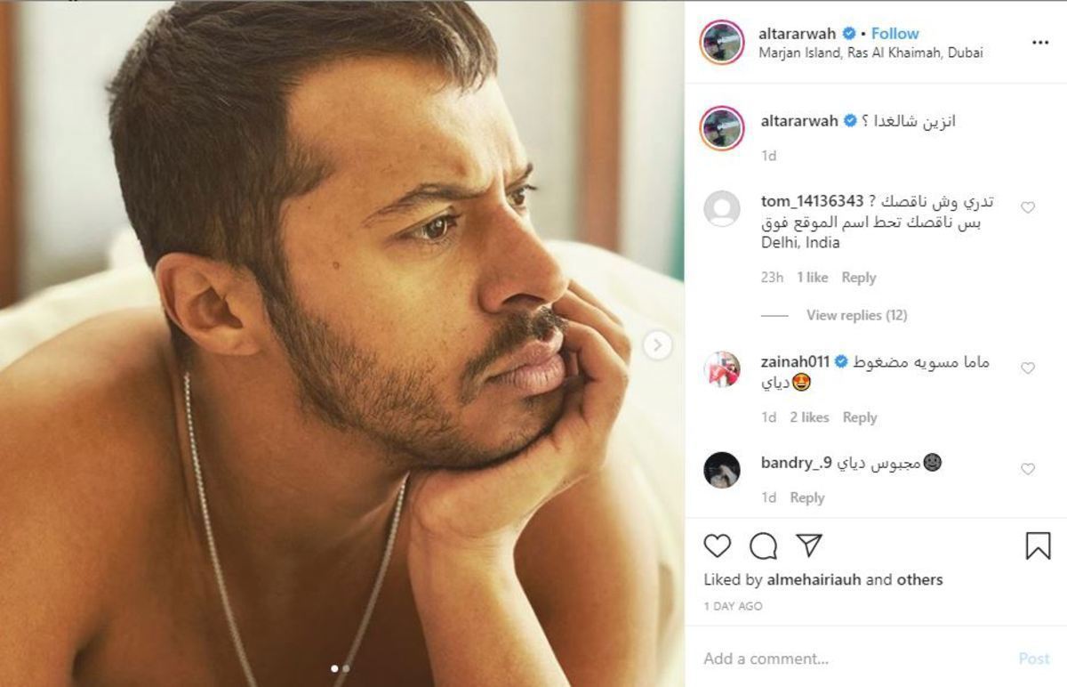This screenshot has height=687, width=1067.
Task: Like the post with heart icon
Action: tap(717, 546)
